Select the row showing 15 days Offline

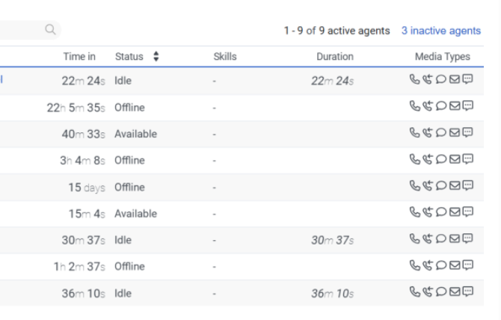pos(224,187)
